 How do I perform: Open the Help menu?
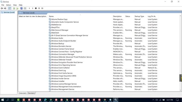(x=20, y=5)
